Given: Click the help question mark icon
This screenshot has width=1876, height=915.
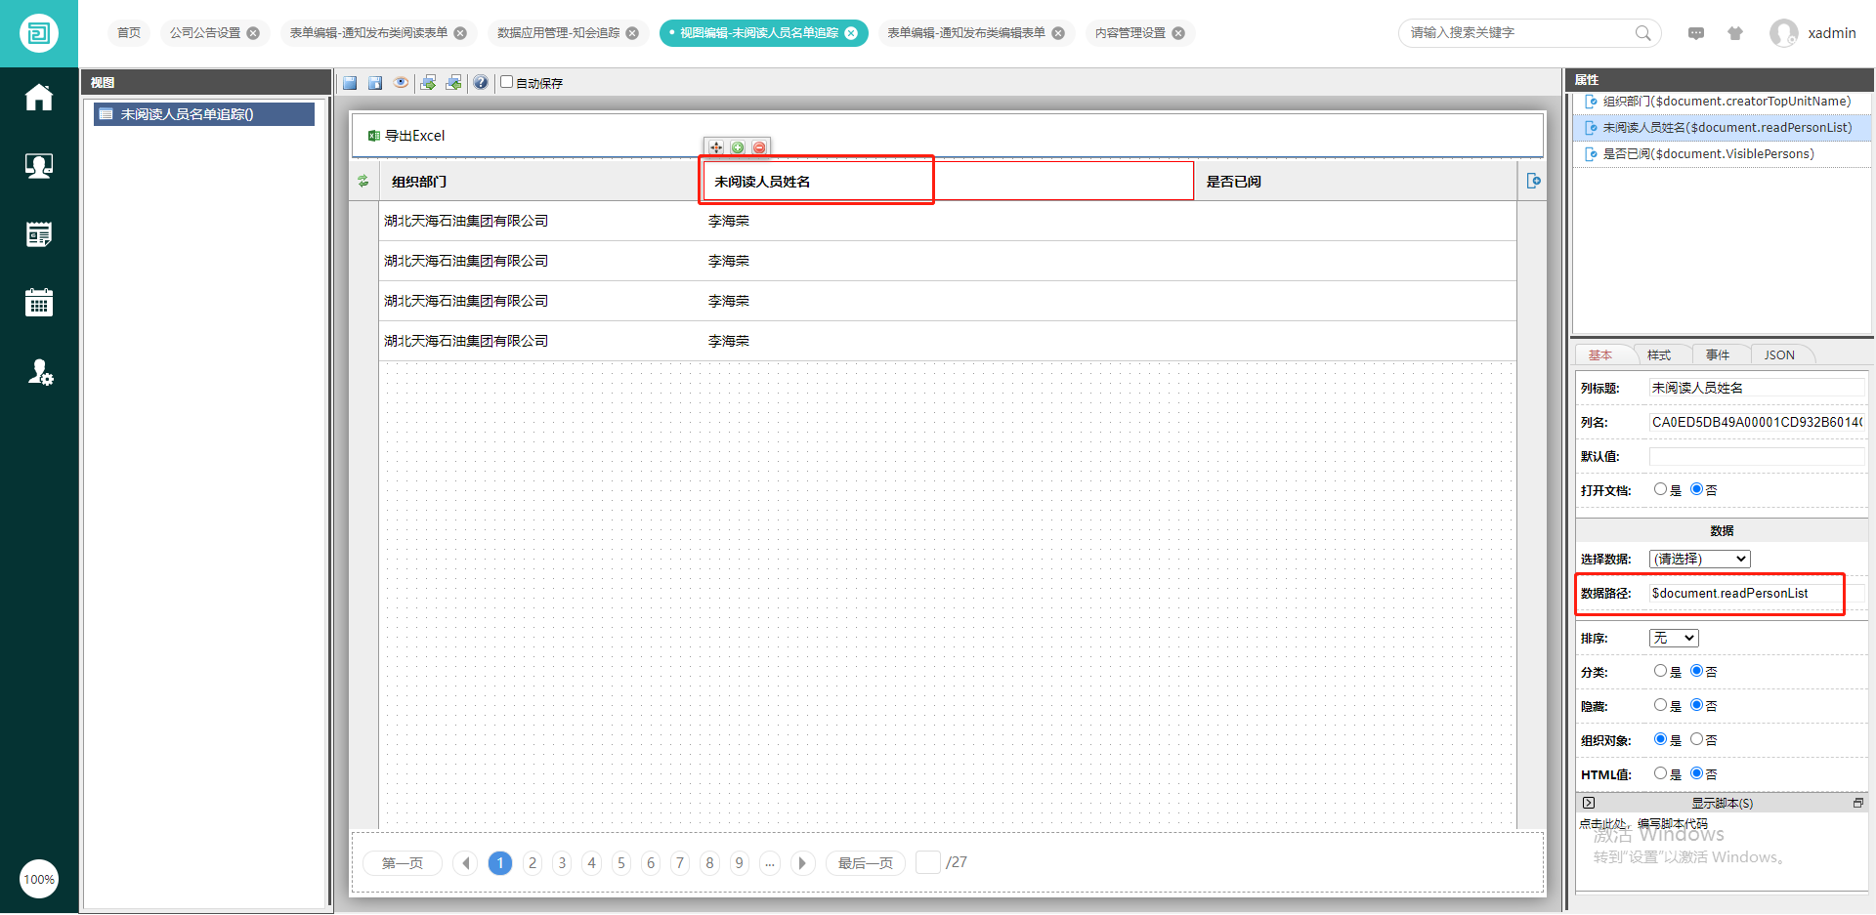Looking at the screenshot, I should (x=481, y=83).
